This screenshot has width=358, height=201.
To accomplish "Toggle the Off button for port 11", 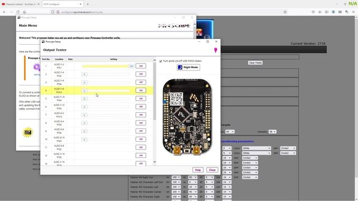I will point(140,147).
